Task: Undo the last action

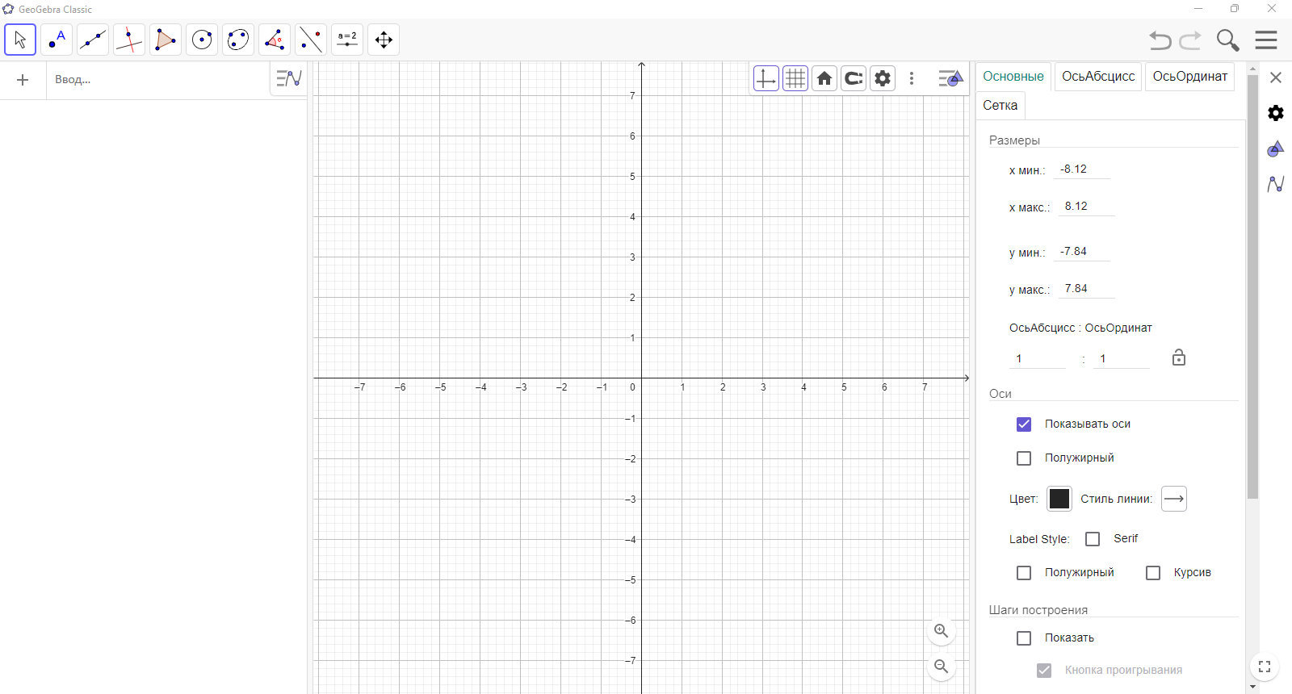Action: point(1160,40)
